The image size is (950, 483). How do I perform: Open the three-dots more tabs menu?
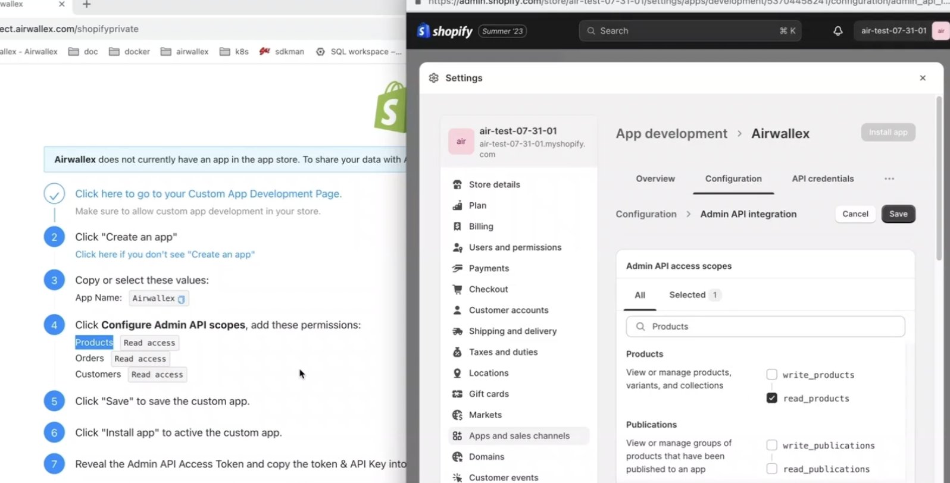pos(889,179)
